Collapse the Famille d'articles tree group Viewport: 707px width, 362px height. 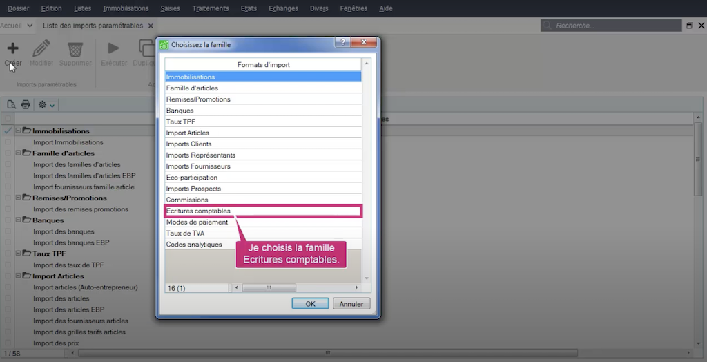[x=19, y=153]
